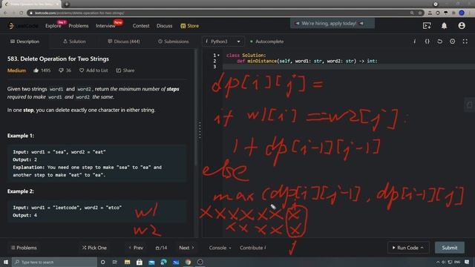This screenshot has height=267, width=475.
Task: Open Edge browser from taskbar
Action: (x=163, y=262)
